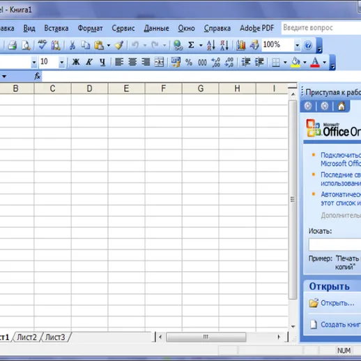Expand the Borders dropdown arrow
The width and height of the screenshot is (361, 361).
pyautogui.click(x=285, y=62)
